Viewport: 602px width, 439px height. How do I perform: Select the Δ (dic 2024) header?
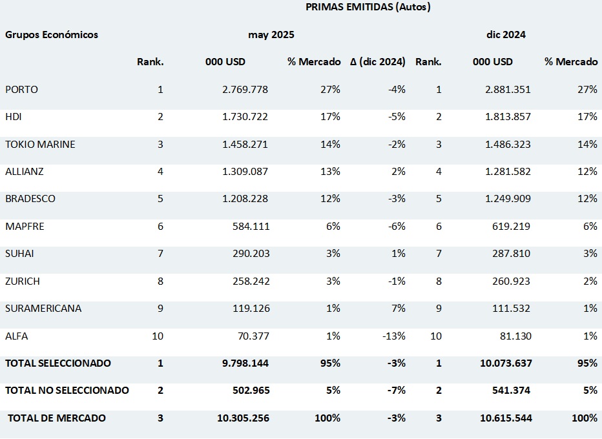[x=378, y=62]
